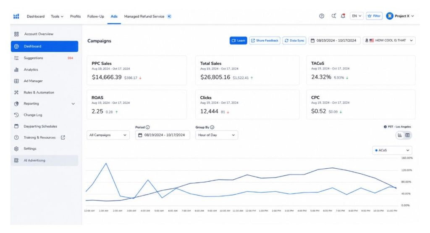430x233 pixels.
Task: Click the TACoS value 24.32%
Action: 321,77
